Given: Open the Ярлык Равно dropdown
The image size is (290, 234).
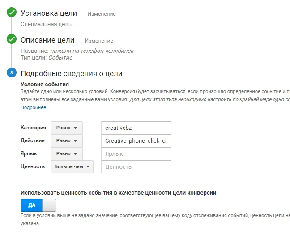Looking at the screenshot, I should [67, 153].
